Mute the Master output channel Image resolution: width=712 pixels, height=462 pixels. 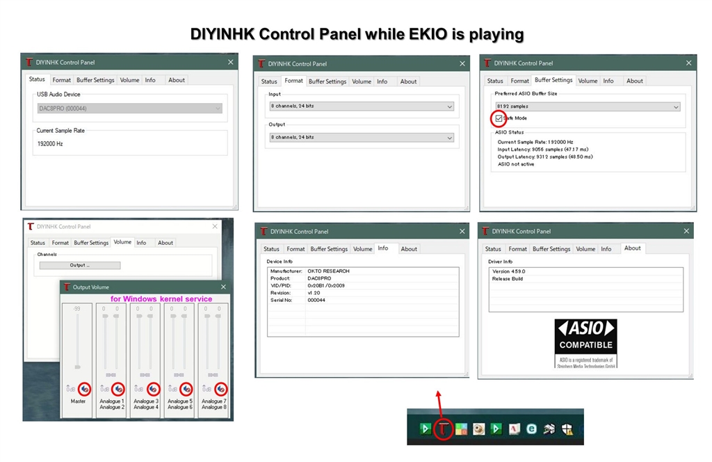point(84,389)
